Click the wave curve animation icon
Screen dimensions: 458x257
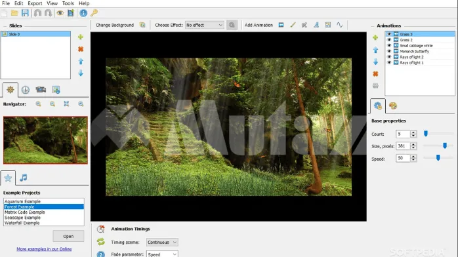(x=339, y=25)
